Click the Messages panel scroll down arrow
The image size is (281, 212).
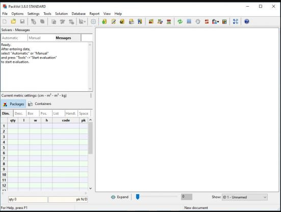[90, 89]
